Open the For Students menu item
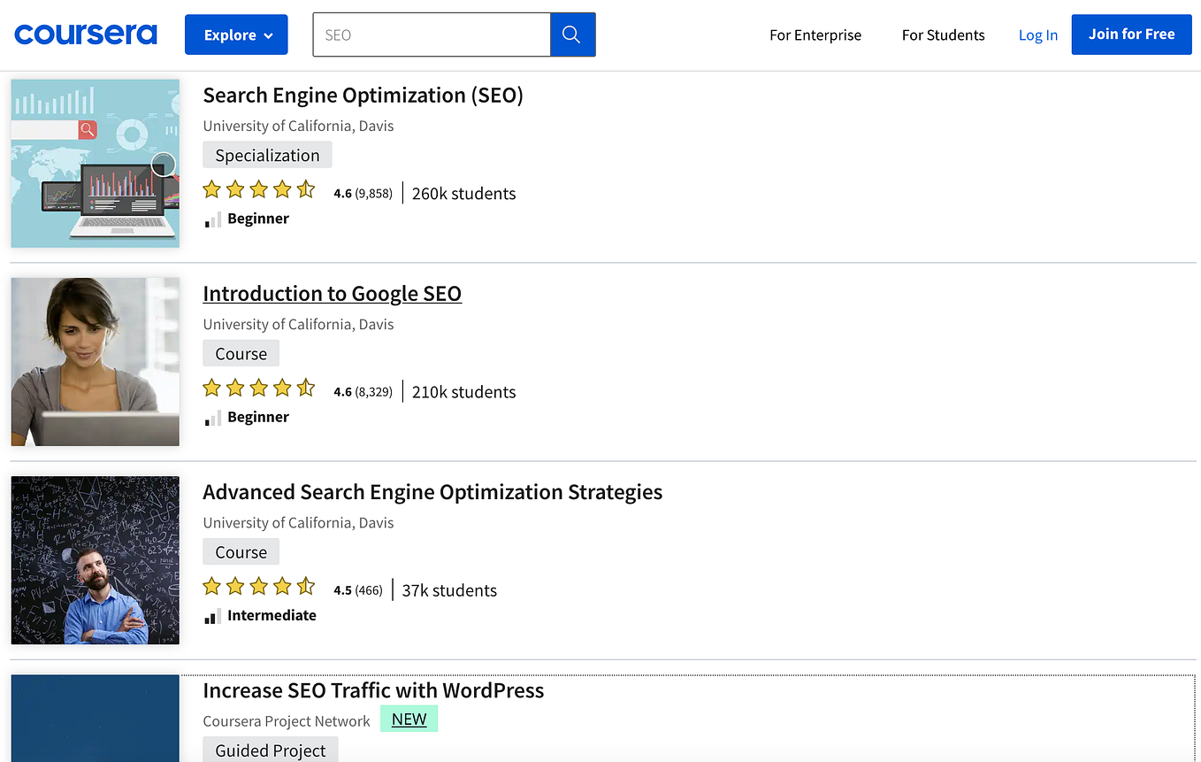This screenshot has width=1201, height=762. point(943,35)
